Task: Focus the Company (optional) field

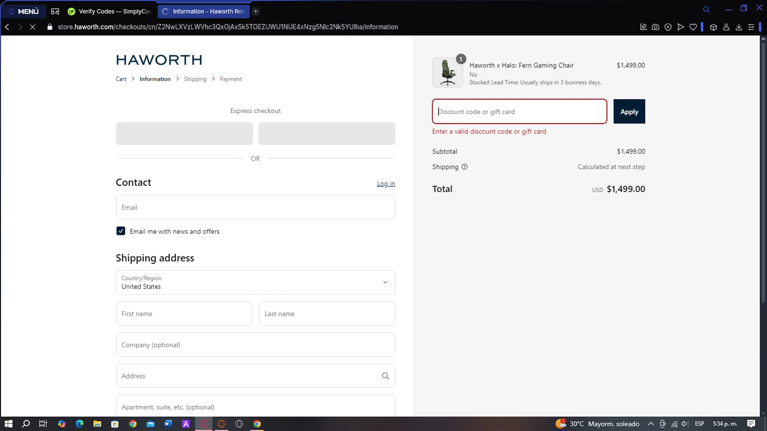Action: coord(256,345)
